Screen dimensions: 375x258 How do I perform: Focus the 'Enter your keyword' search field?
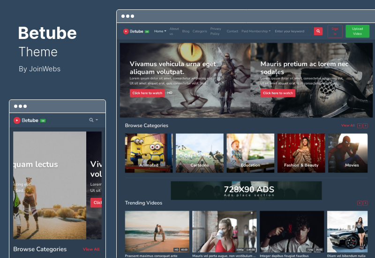pyautogui.click(x=293, y=31)
